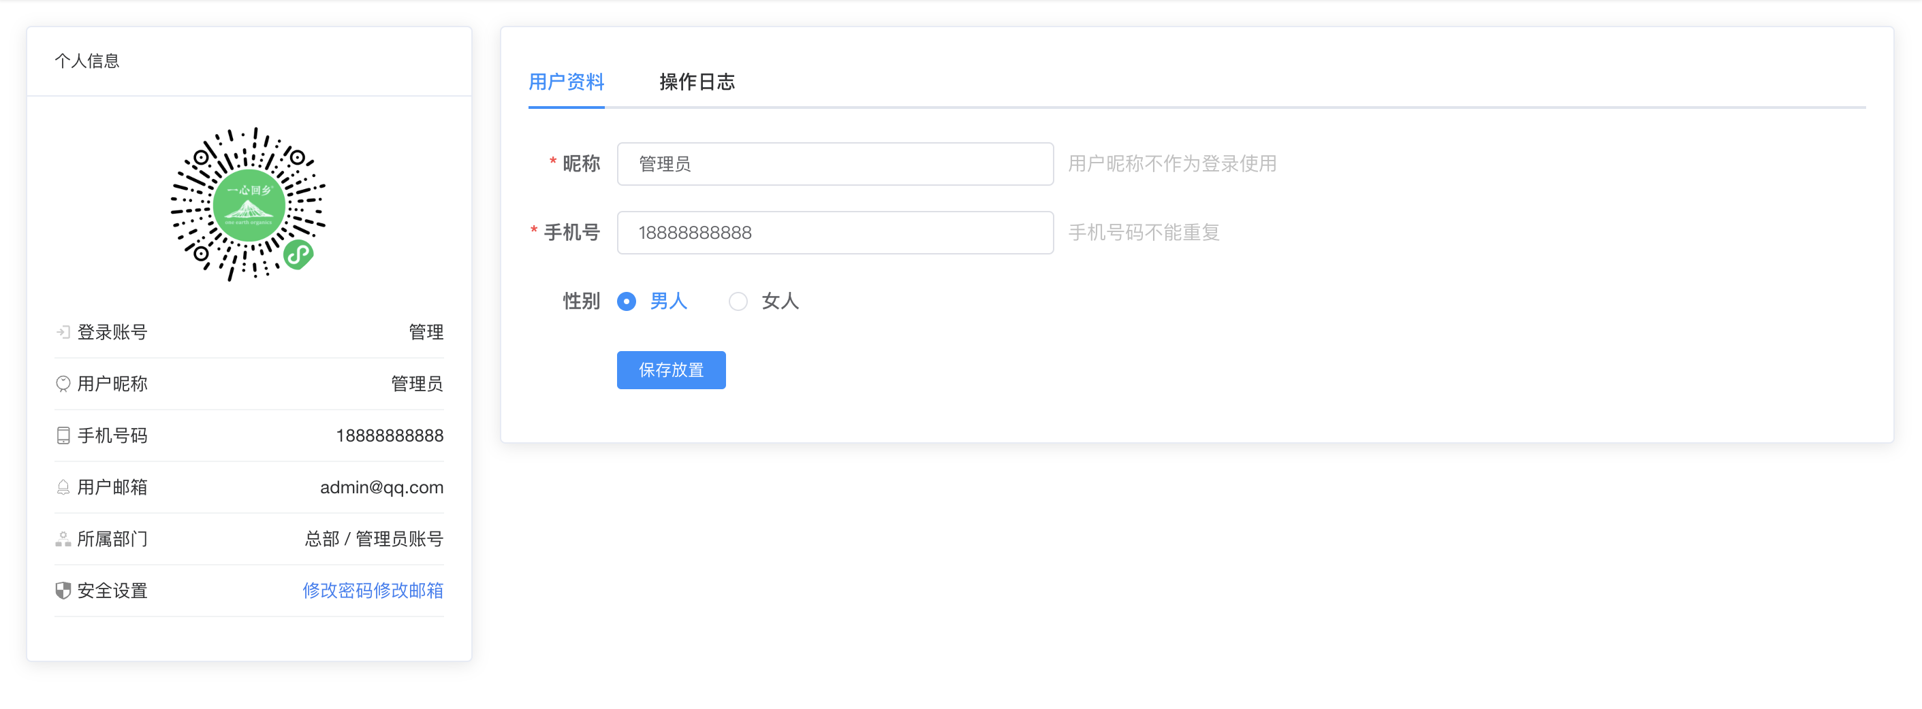This screenshot has width=1922, height=709.
Task: Switch to the 操作日志 tab
Action: pyautogui.click(x=696, y=82)
